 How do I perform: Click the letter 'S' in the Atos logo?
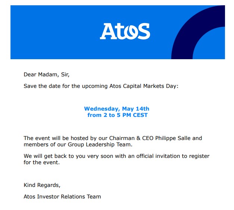pyautogui.click(x=143, y=31)
